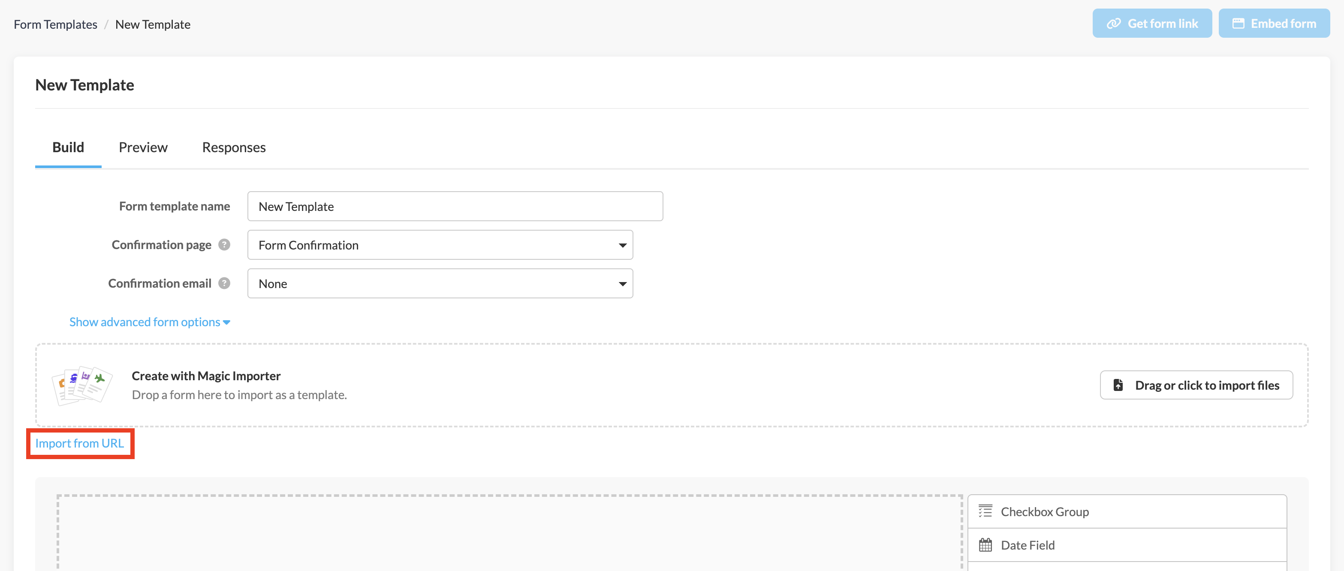The height and width of the screenshot is (571, 1344).
Task: Expand Show advanced form options
Action: 149,322
